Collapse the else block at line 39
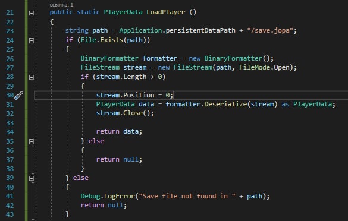 [x=32, y=178]
